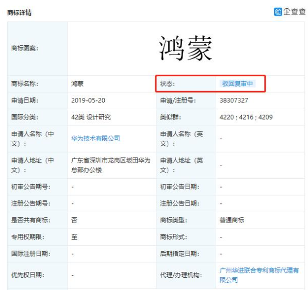The width and height of the screenshot is (308, 290).
Task: Click the 申请日期 label
Action: [25, 100]
